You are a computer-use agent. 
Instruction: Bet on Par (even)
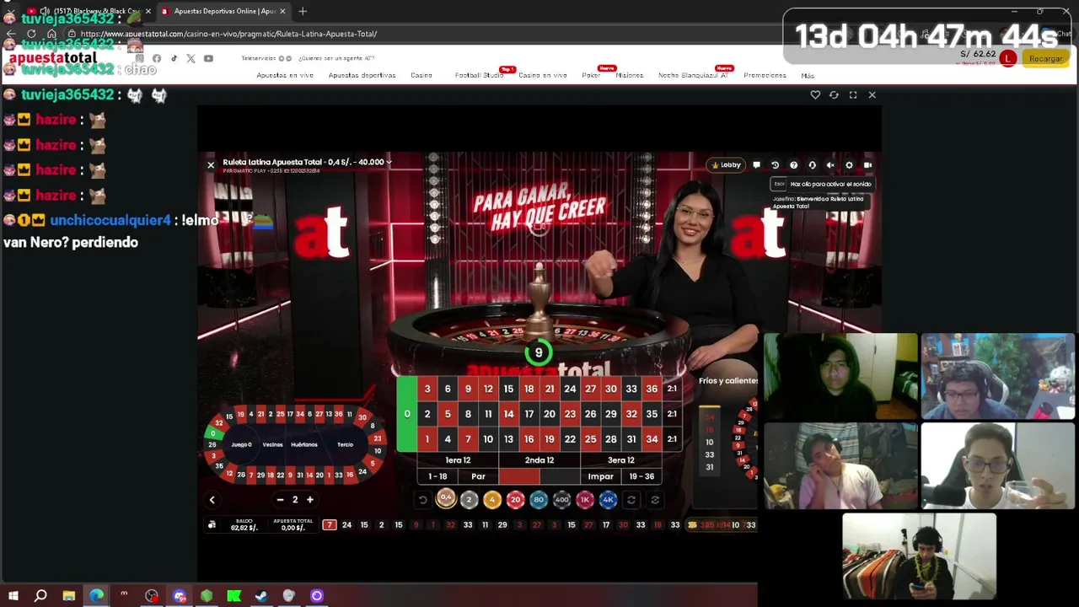pyautogui.click(x=478, y=476)
